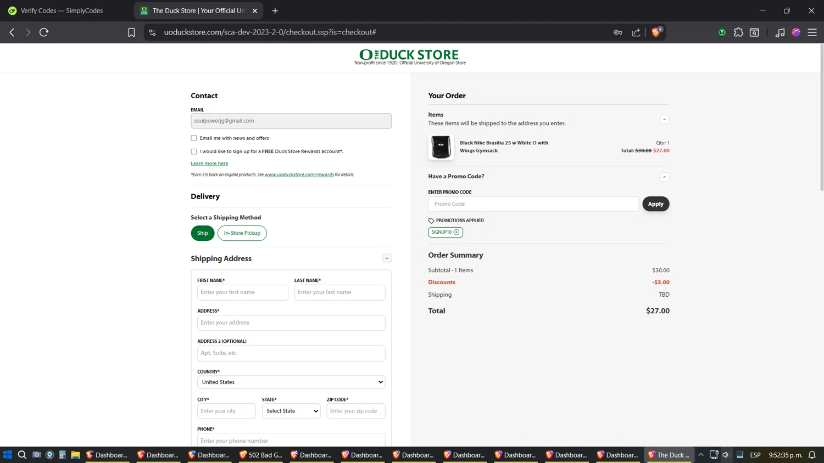Remove the SIGNUP10 promo code
824x463 pixels.
pyautogui.click(x=456, y=232)
